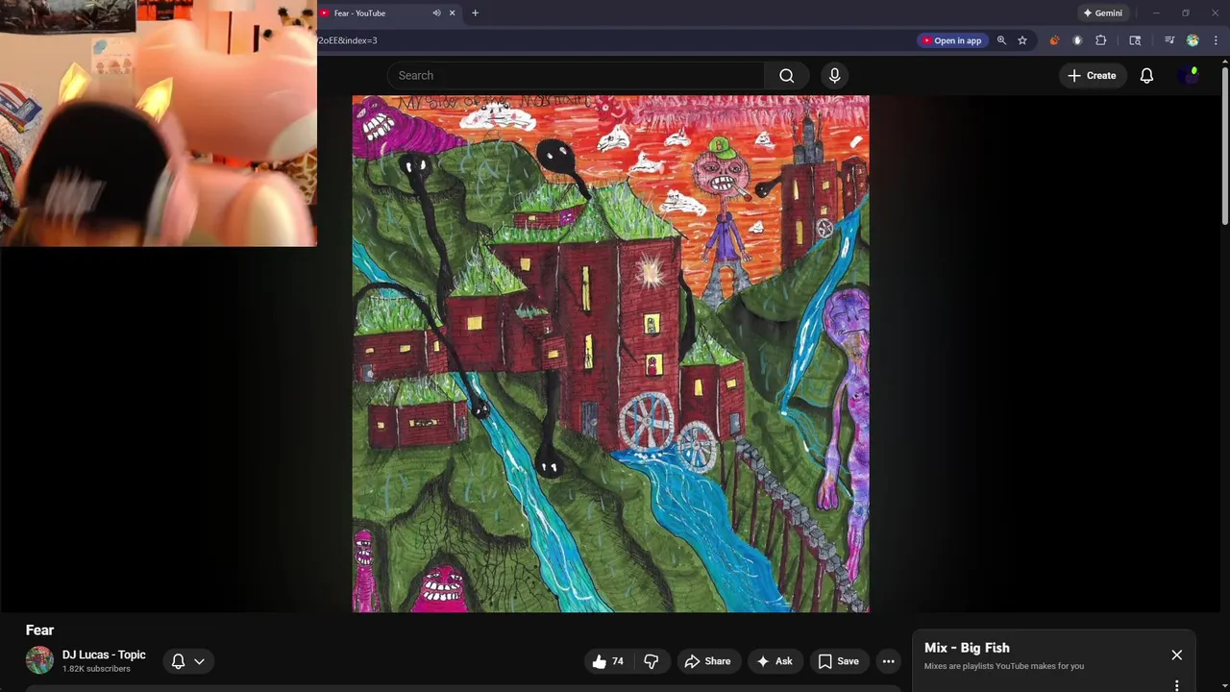Dislike the Fear video
Image resolution: width=1230 pixels, height=692 pixels.
(x=652, y=661)
